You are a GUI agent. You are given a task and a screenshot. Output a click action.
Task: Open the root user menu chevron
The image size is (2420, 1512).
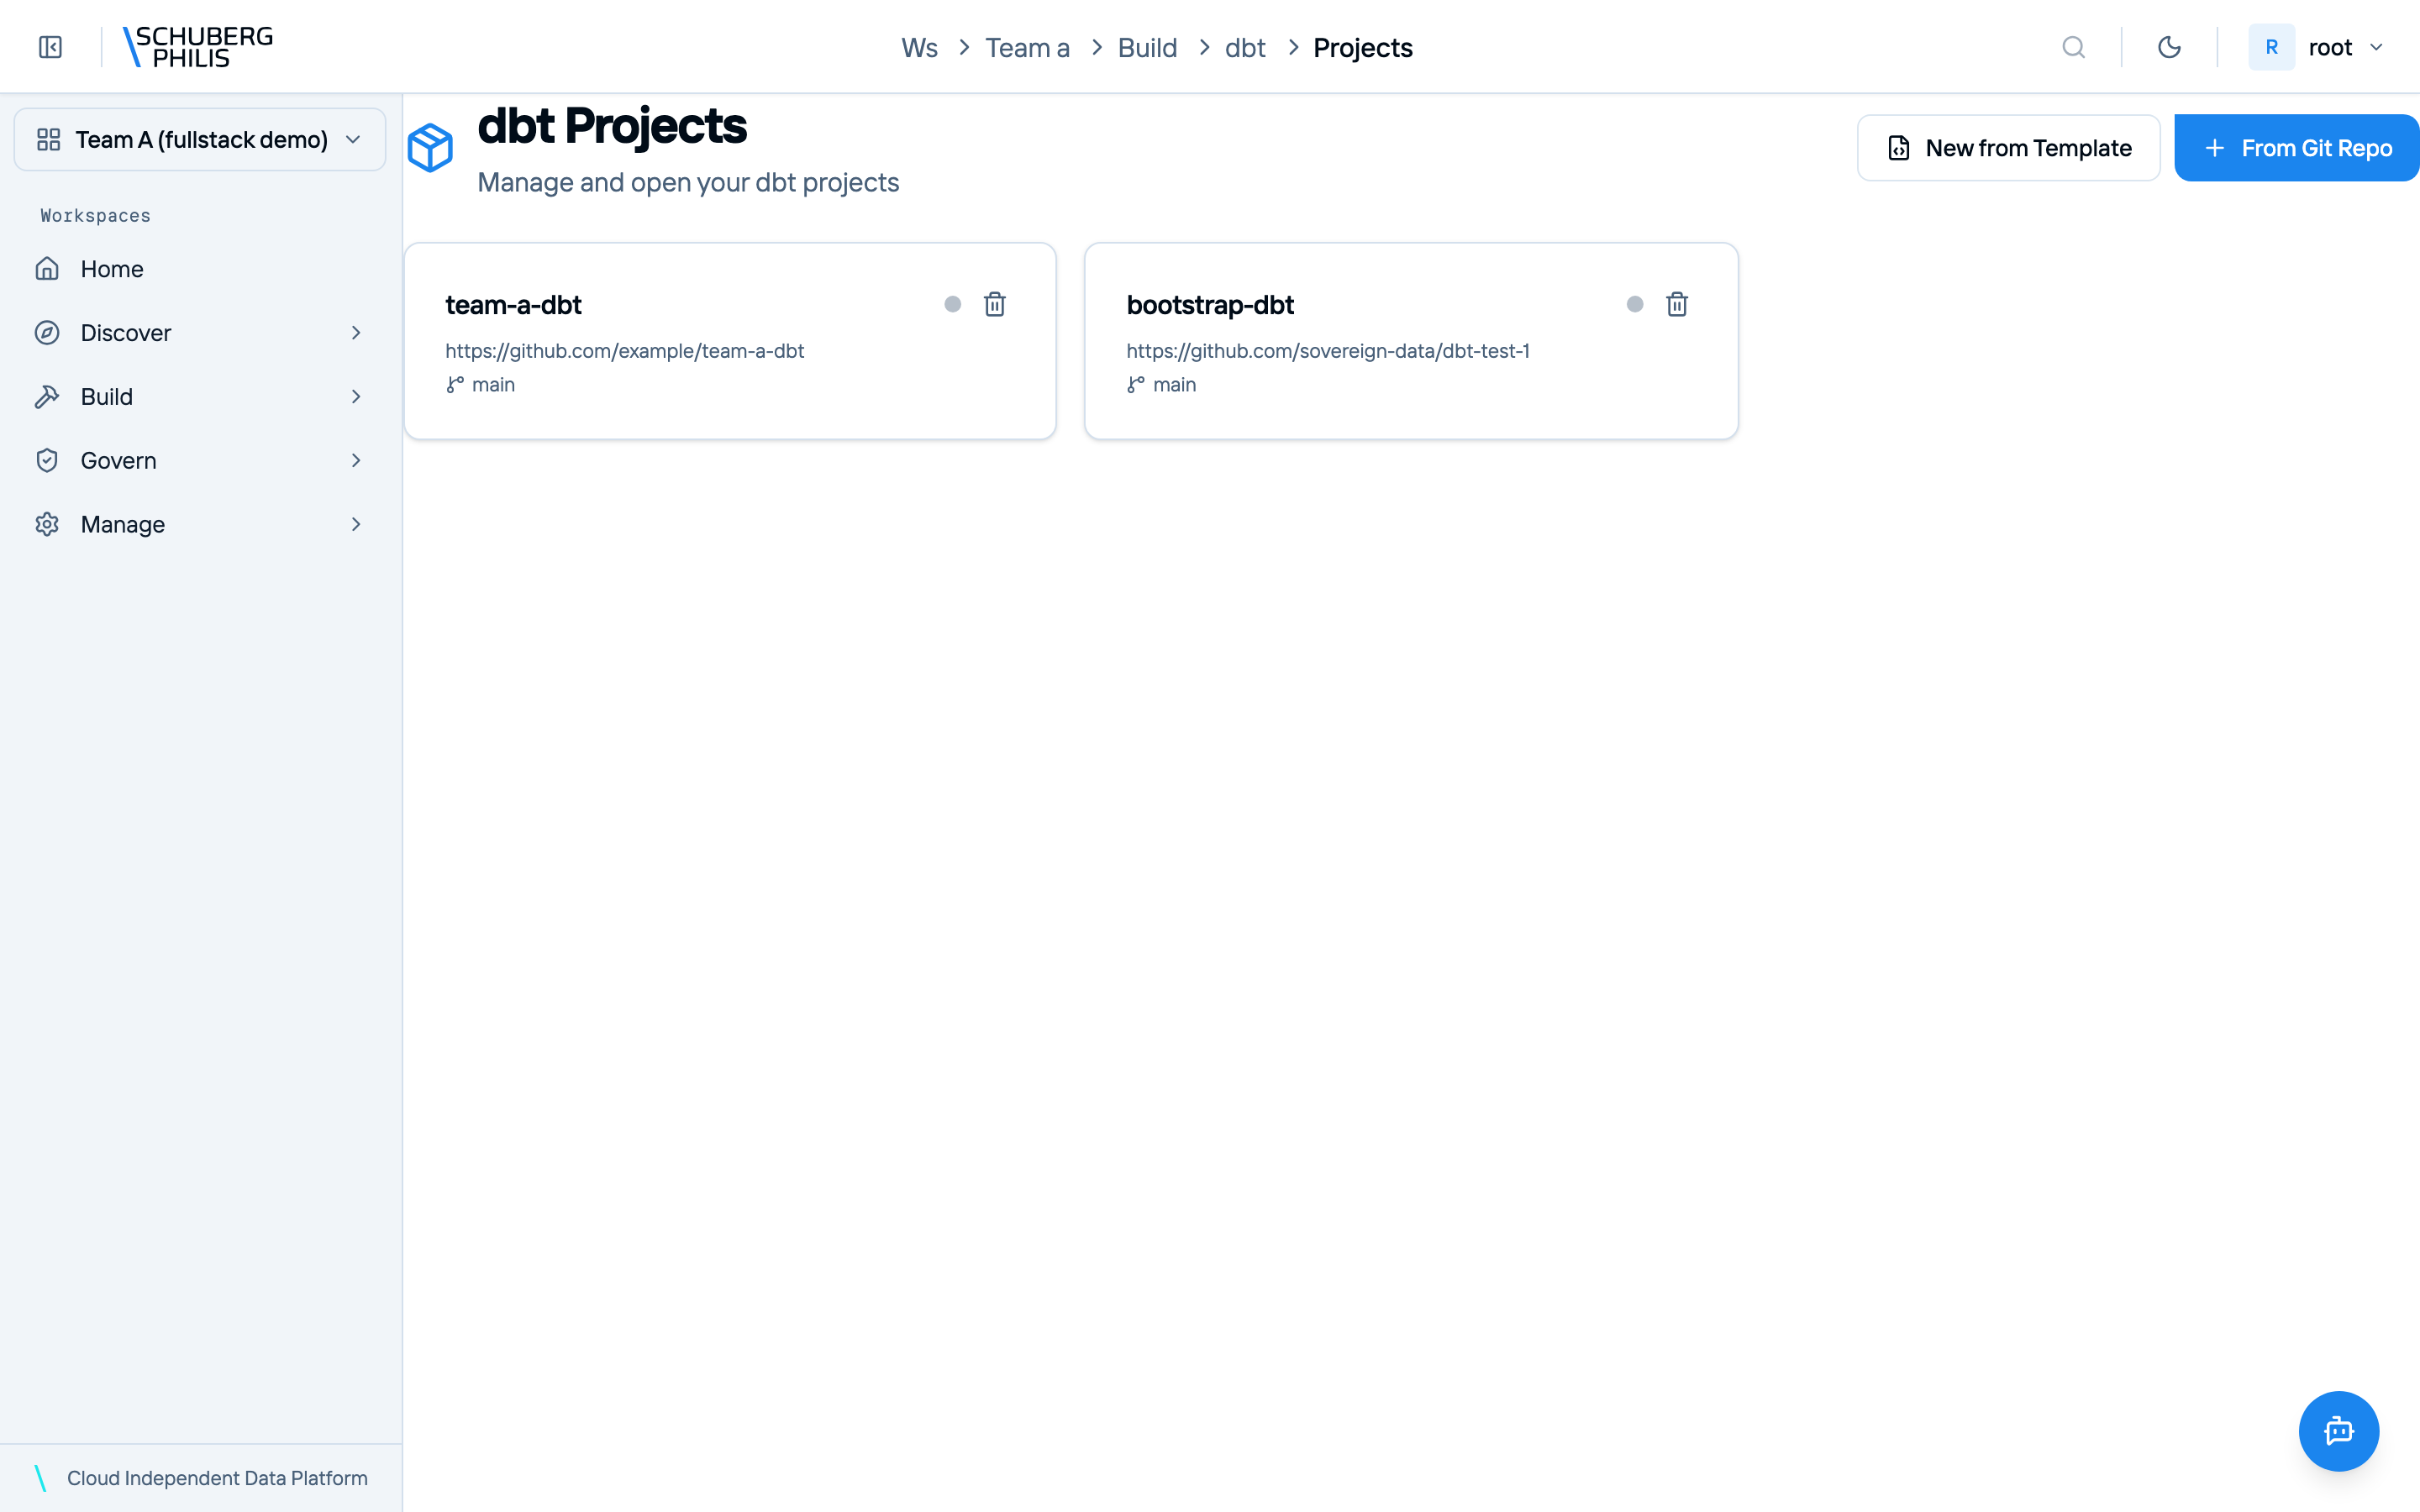pos(2376,47)
